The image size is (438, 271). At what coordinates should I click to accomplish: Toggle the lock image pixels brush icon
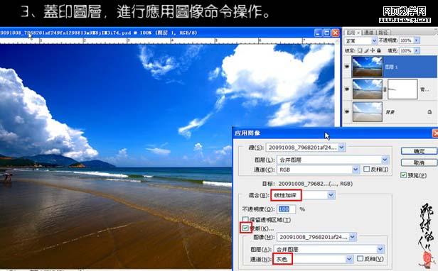tap(366, 50)
